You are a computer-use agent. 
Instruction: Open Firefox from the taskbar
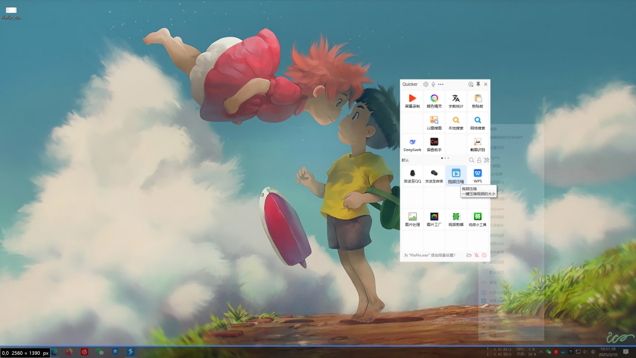pos(69,352)
